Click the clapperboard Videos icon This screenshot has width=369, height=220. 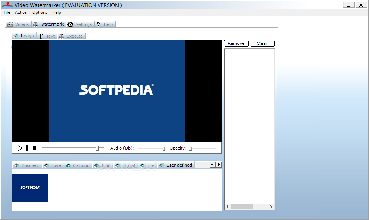(10, 24)
